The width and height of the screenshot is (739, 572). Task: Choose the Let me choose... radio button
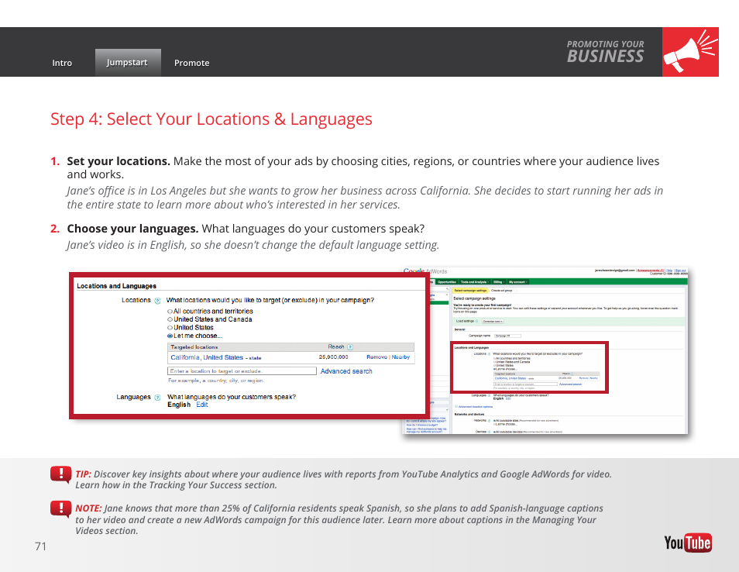tap(170, 336)
